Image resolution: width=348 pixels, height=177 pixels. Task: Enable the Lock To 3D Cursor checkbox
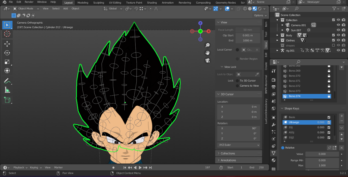coord(237,81)
